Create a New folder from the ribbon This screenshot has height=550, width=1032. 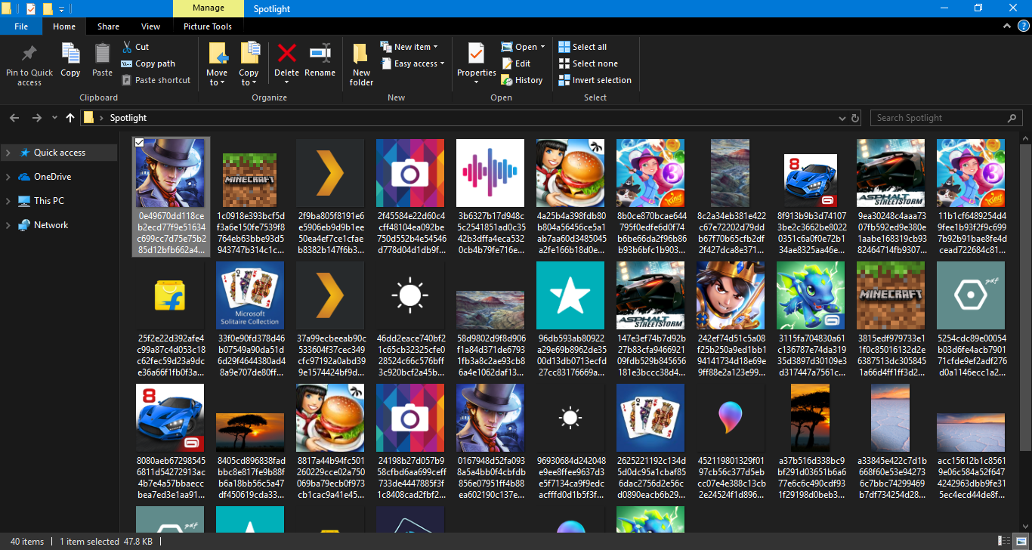tap(361, 64)
